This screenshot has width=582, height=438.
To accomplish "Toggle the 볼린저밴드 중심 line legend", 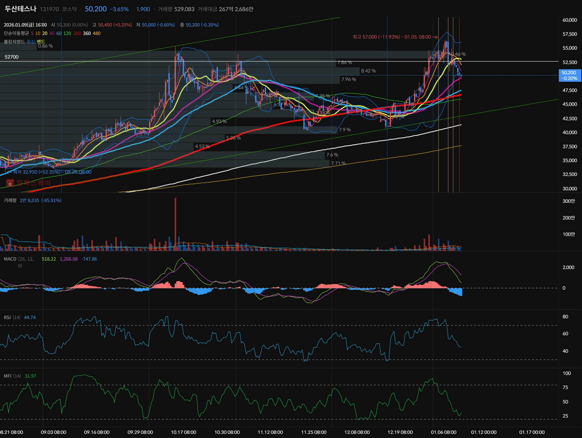I will [x=31, y=42].
